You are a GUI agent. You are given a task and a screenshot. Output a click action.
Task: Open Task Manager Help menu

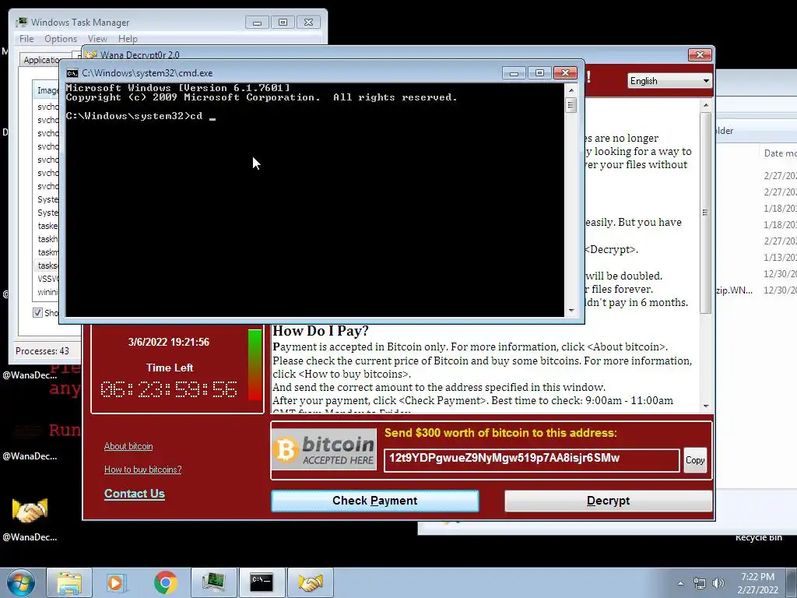[128, 39]
